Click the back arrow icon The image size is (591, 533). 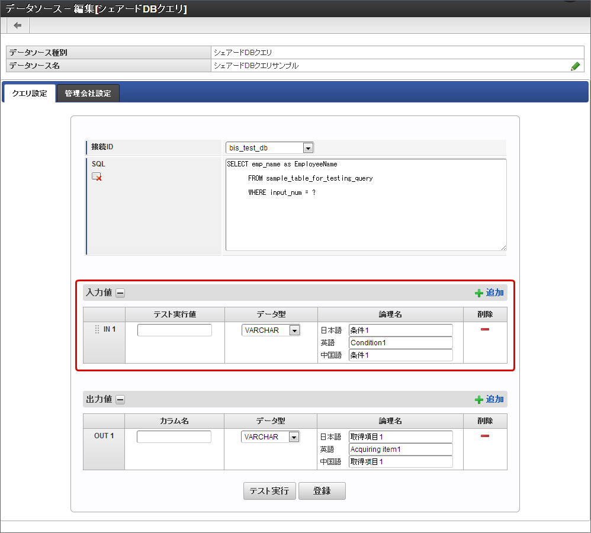point(18,25)
